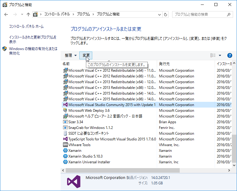The height and width of the screenshot is (191, 237).
Task: Click プログラムと機能 breadcrumb segment
Action: pyautogui.click(x=108, y=14)
